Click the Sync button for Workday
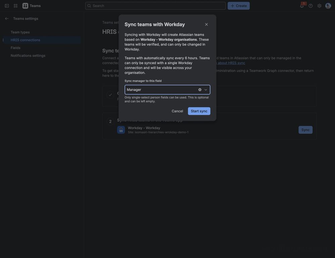Viewport: 335px width, 258px height. [305, 130]
